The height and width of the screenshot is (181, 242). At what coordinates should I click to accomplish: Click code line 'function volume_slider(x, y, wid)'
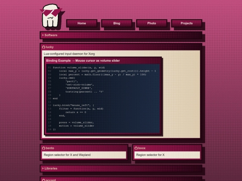pos(79,67)
